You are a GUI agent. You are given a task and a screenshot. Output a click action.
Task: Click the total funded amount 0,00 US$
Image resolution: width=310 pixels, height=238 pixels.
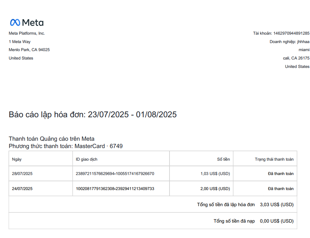tap(276, 221)
